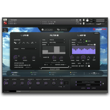Toggle the BANK KSW option
This screenshot has height=110, width=110.
coord(79,66)
